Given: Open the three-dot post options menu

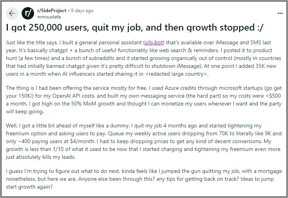Looking at the screenshot, I should pyautogui.click(x=280, y=13).
